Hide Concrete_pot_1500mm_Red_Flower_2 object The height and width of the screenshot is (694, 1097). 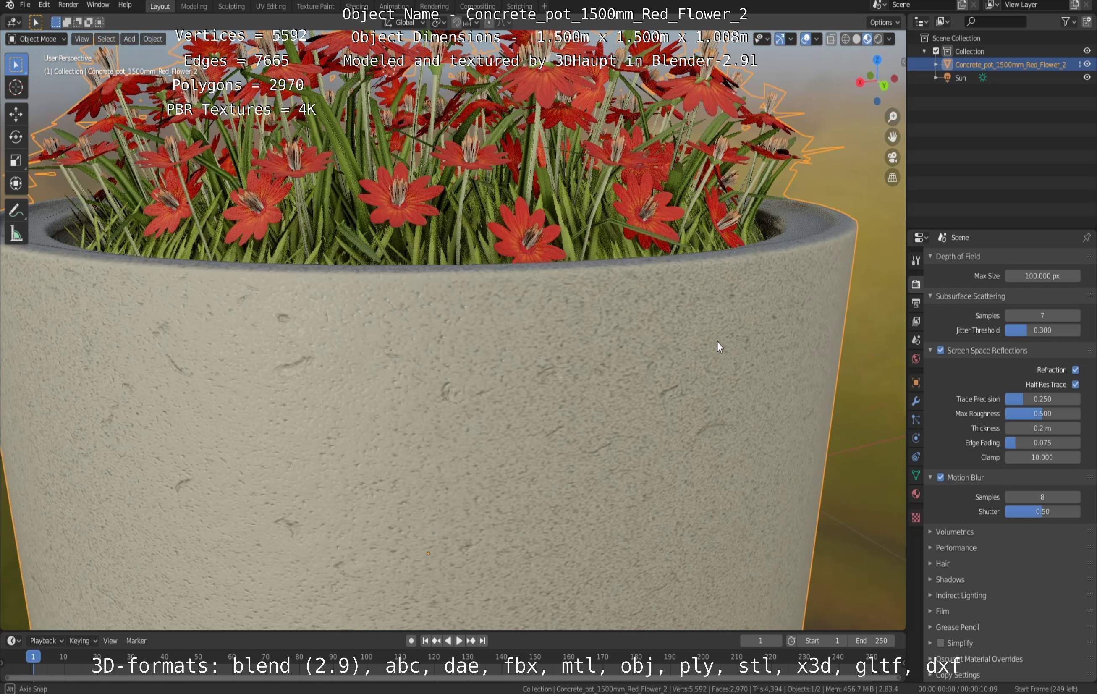(1087, 64)
